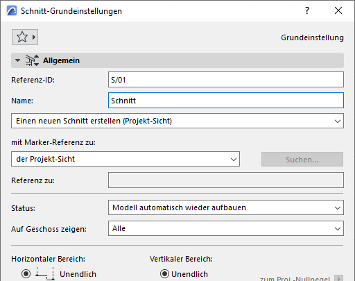Open the 'Einen neuen Schnitt erstellen' dropdown
Image resolution: width=355 pixels, height=281 pixels.
click(177, 121)
